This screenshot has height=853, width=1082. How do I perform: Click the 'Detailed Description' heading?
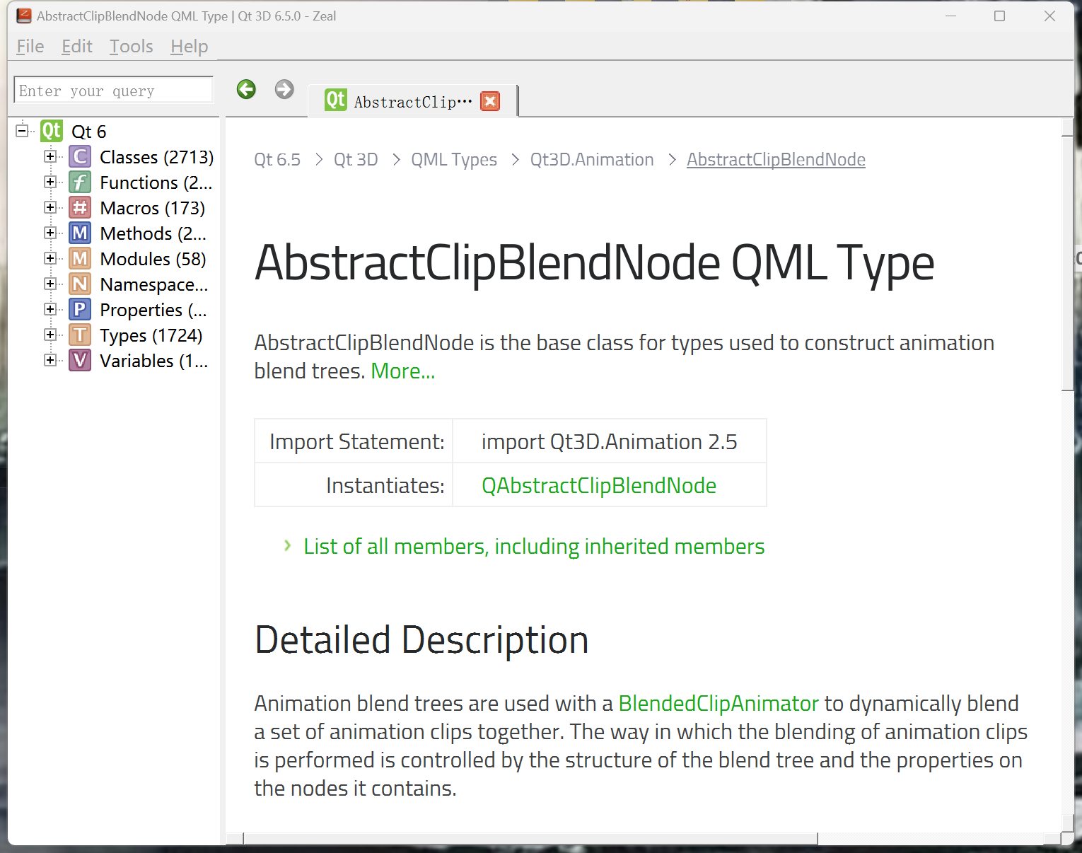pyautogui.click(x=421, y=640)
